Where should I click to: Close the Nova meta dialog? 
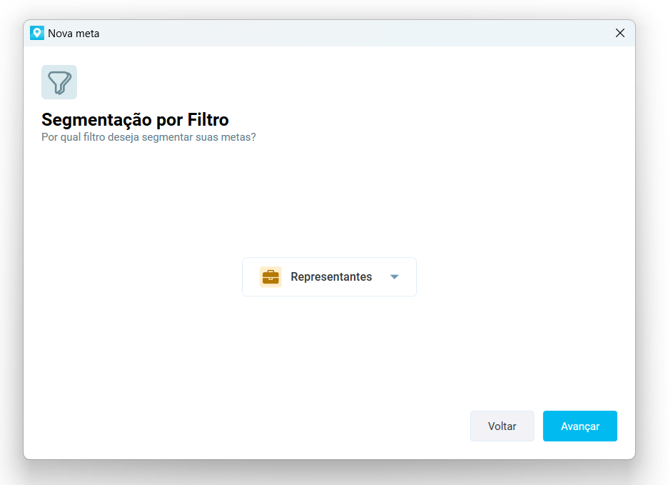[x=620, y=33]
